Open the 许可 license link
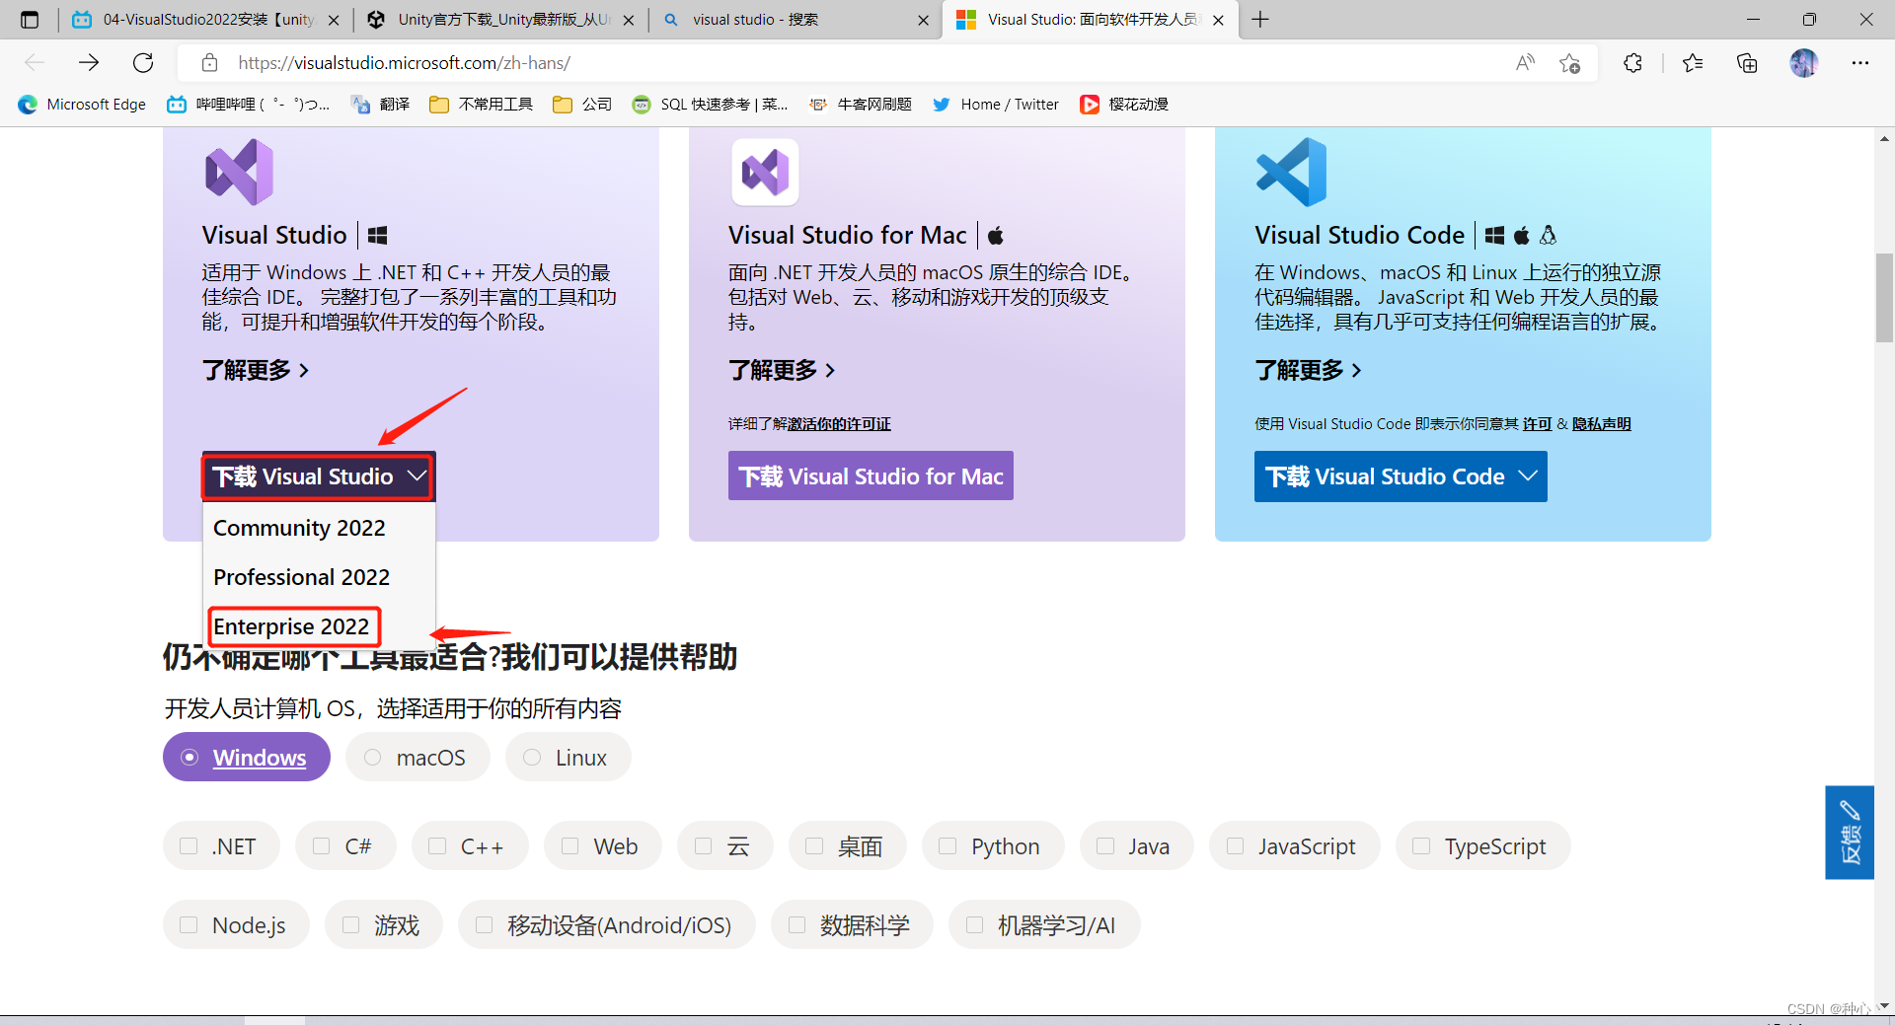Image resolution: width=1895 pixels, height=1025 pixels. tap(1538, 424)
